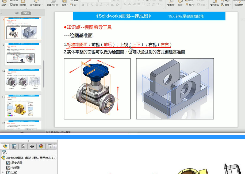The image size is (245, 174).
Task: Select slide 8 thumbnail
Action: pyautogui.click(x=23, y=29)
